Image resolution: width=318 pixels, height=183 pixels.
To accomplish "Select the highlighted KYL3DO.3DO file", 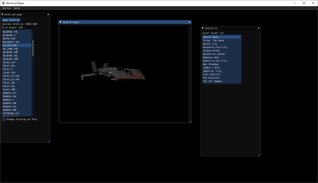I will click(17, 45).
